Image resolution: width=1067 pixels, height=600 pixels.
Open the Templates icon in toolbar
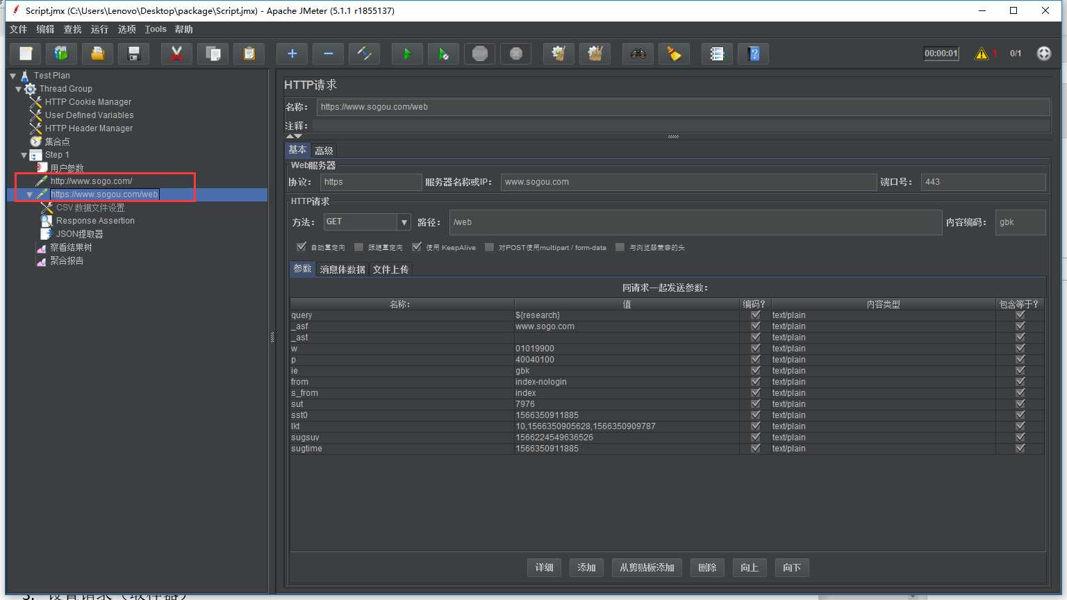pyautogui.click(x=61, y=53)
